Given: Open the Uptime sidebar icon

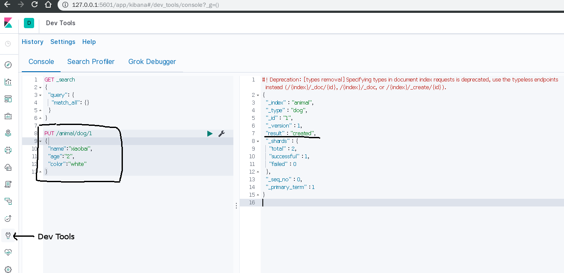Looking at the screenshot, I should click(8, 218).
